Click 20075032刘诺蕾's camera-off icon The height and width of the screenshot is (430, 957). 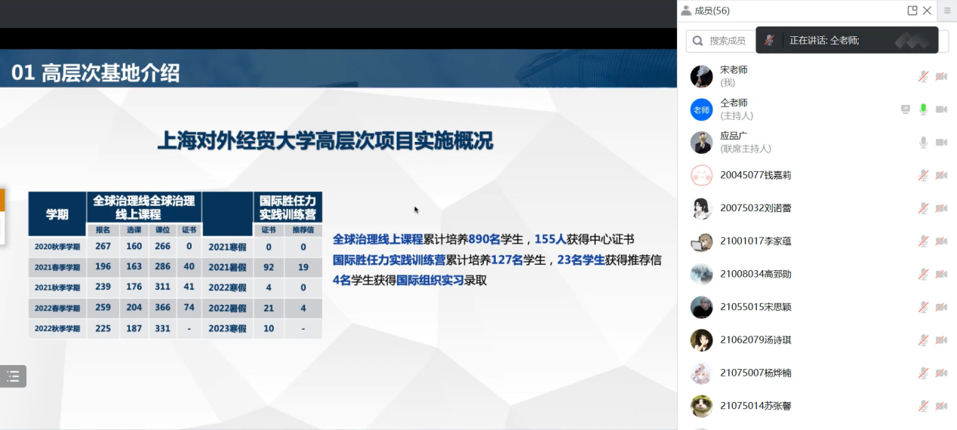click(x=941, y=208)
